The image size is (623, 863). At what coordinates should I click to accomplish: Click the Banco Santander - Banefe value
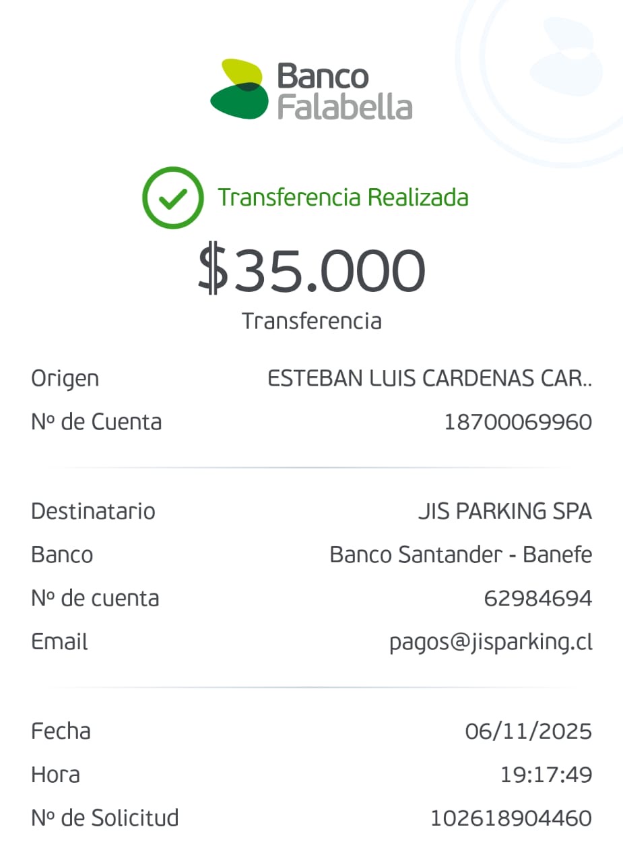(461, 555)
